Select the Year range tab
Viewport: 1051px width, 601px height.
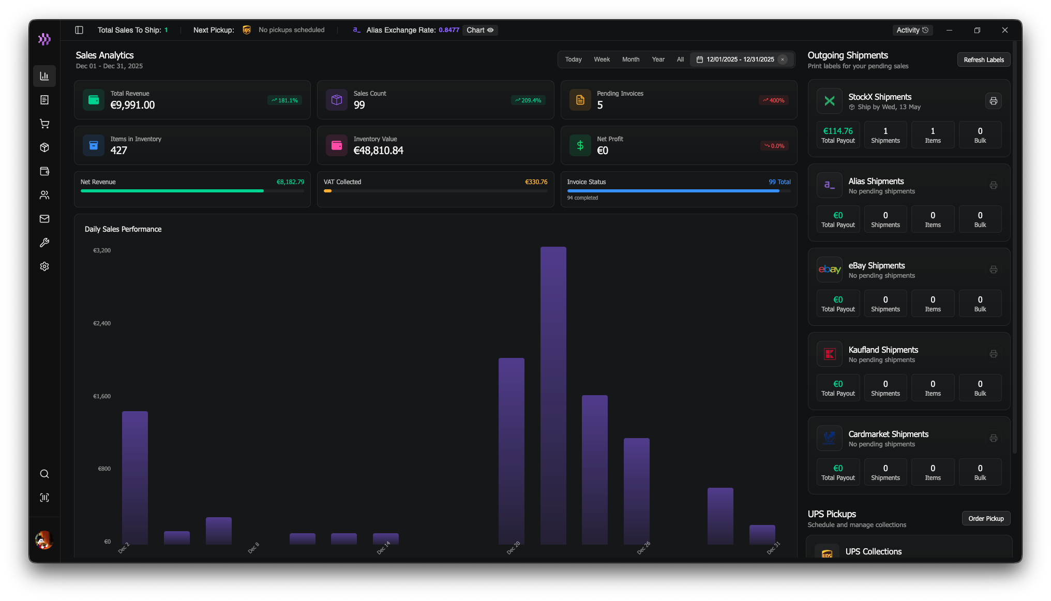(x=658, y=59)
